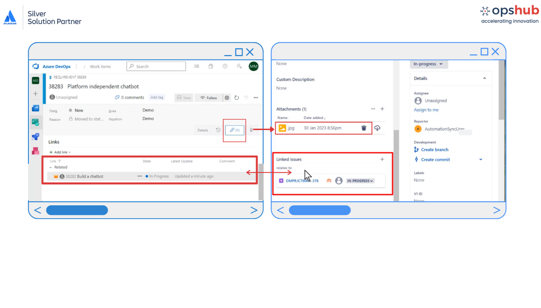This screenshot has width=541, height=308.
Task: Add a linked issue with the plus icon
Action: coord(382,159)
